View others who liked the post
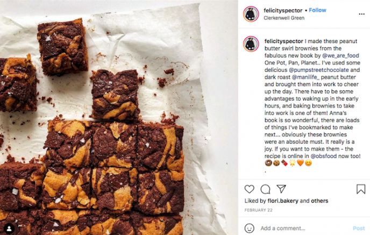Viewport: 370px width, 235px height. click(x=319, y=201)
